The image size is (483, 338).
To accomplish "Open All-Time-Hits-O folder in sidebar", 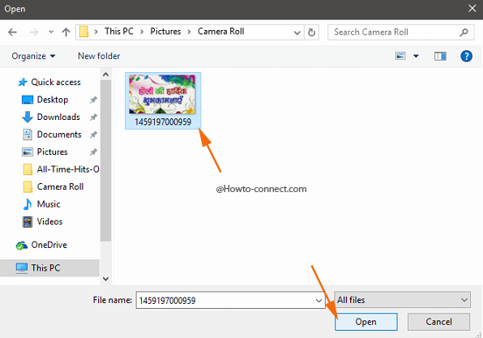I will (61, 169).
